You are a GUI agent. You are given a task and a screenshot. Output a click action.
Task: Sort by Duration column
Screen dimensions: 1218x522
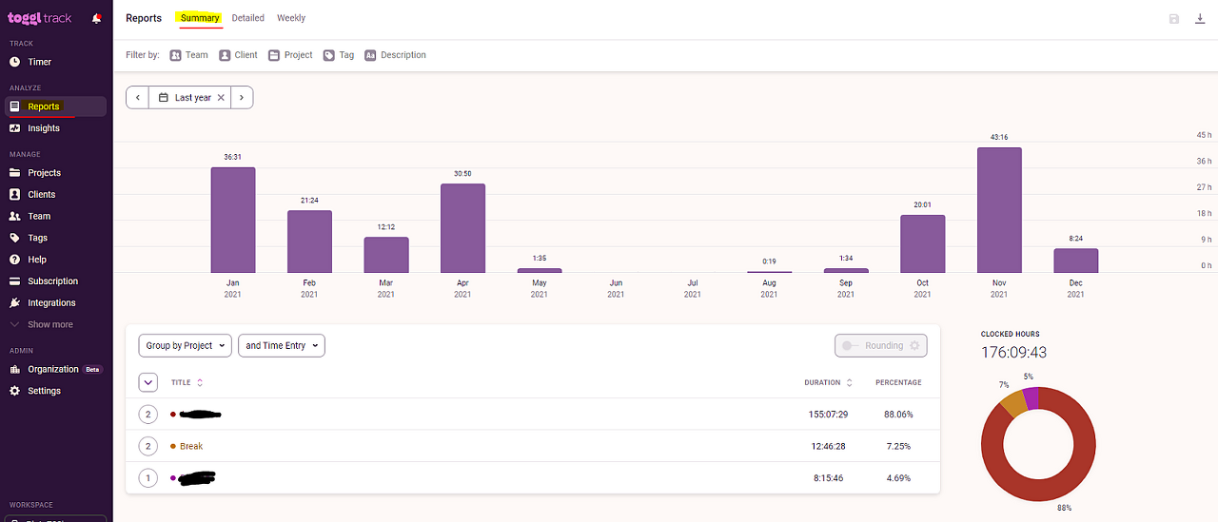pyautogui.click(x=828, y=382)
